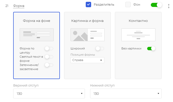This screenshot has height=102, width=173.
Task: Click the Верхний отступ label
Action: coord(26,86)
